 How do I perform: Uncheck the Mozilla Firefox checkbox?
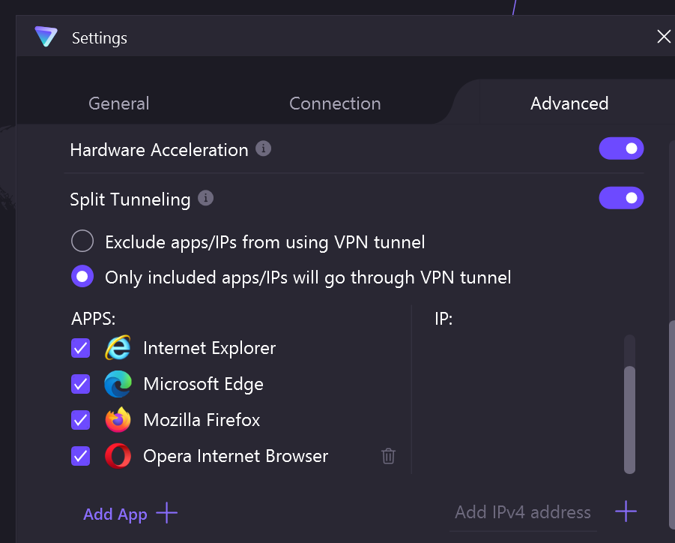(x=81, y=420)
